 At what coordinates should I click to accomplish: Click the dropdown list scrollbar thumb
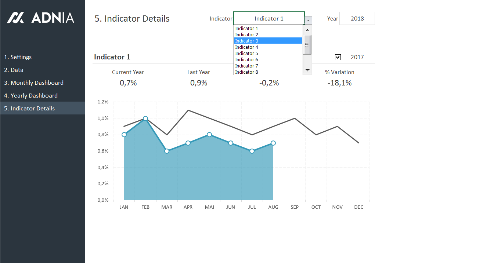307,45
